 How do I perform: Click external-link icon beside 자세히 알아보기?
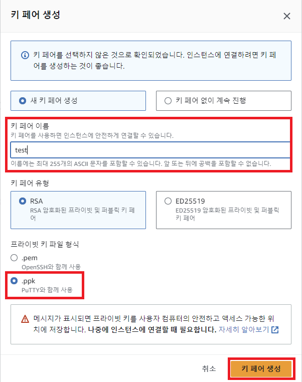click(275, 330)
